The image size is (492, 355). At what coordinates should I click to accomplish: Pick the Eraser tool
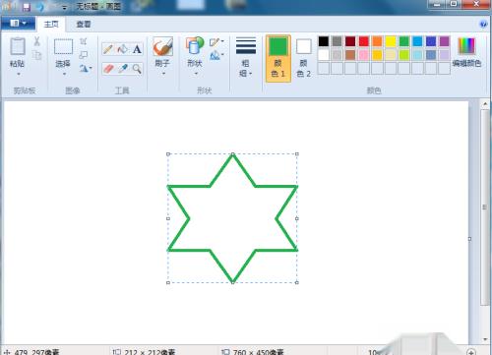108,69
